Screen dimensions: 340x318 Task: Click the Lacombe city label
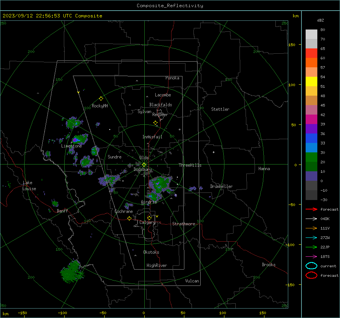[163, 95]
